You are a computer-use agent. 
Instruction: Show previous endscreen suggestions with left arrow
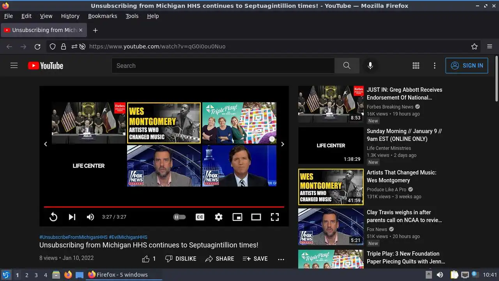click(46, 144)
